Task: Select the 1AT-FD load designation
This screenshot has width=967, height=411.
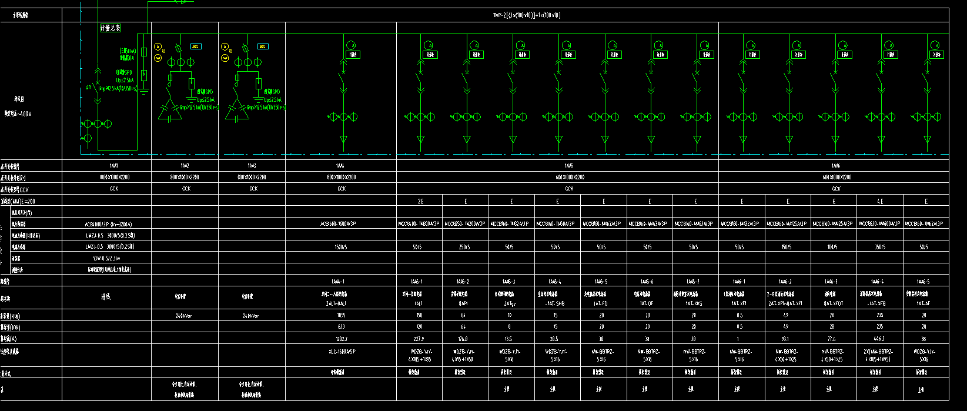Action: [x=602, y=303]
